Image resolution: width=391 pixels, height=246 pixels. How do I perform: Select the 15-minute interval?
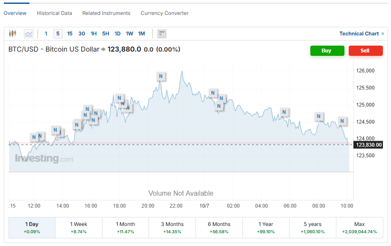pos(70,34)
